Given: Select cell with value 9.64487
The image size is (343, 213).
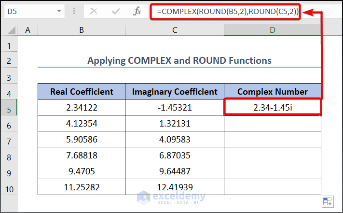Looking at the screenshot, I should pyautogui.click(x=175, y=171).
